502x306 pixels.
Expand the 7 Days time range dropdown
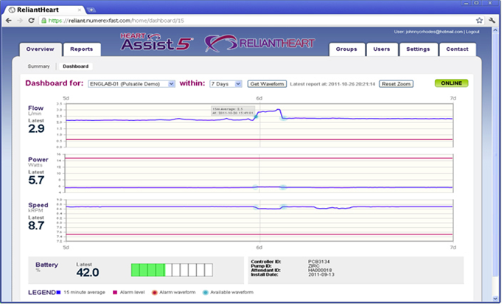click(x=226, y=84)
